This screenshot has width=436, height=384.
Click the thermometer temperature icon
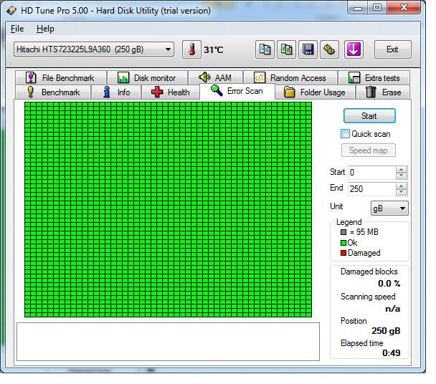pos(191,49)
